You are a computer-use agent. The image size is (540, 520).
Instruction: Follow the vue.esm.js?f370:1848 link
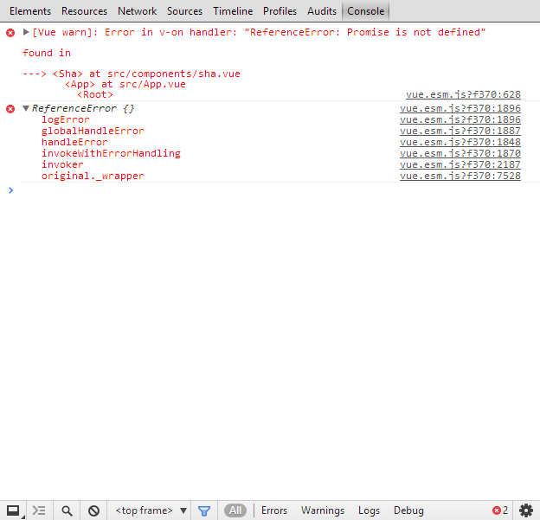point(460,142)
